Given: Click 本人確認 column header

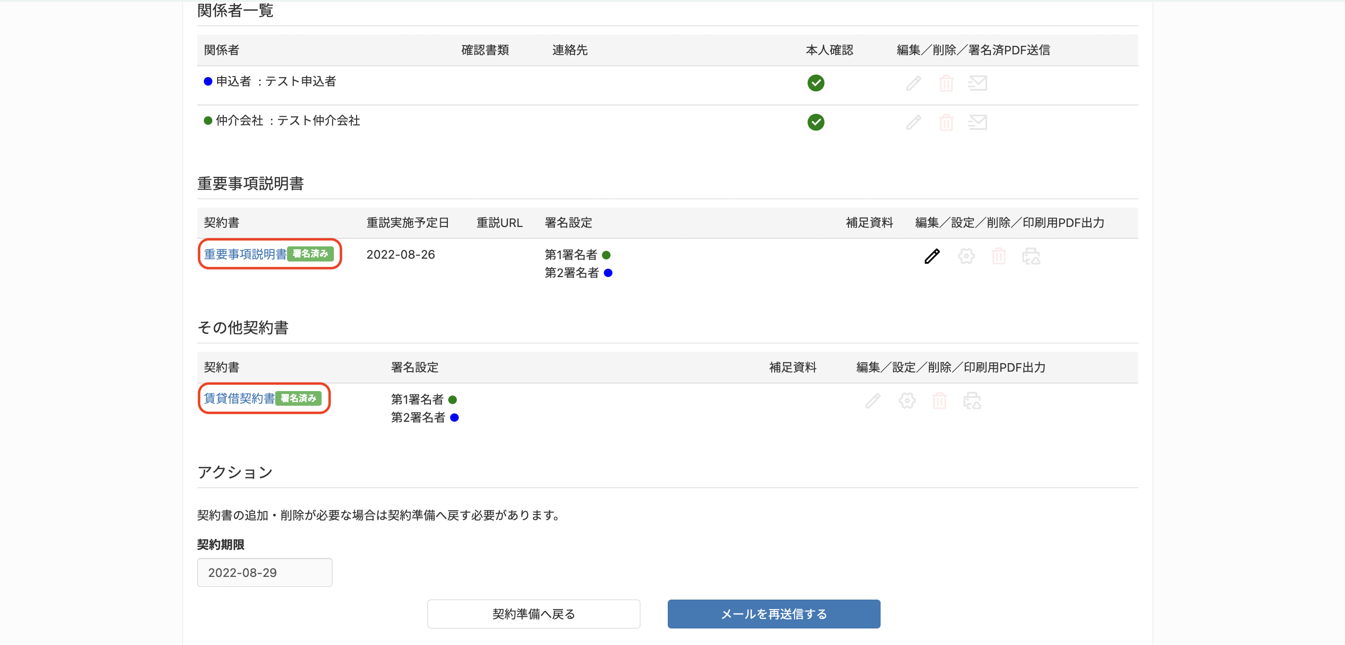Looking at the screenshot, I should click(829, 50).
